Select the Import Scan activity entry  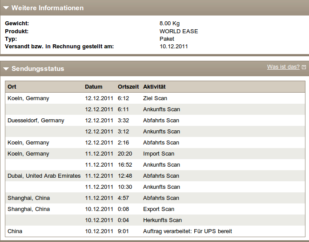click(159, 154)
